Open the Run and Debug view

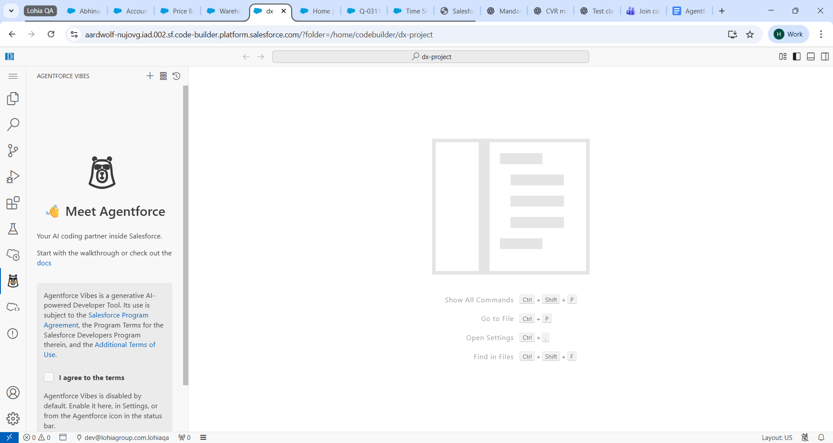[13, 177]
